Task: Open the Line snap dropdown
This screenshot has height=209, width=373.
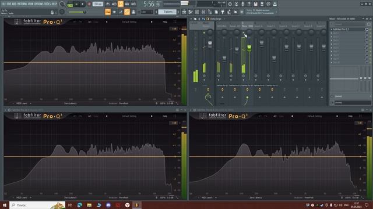Action: tap(146, 12)
